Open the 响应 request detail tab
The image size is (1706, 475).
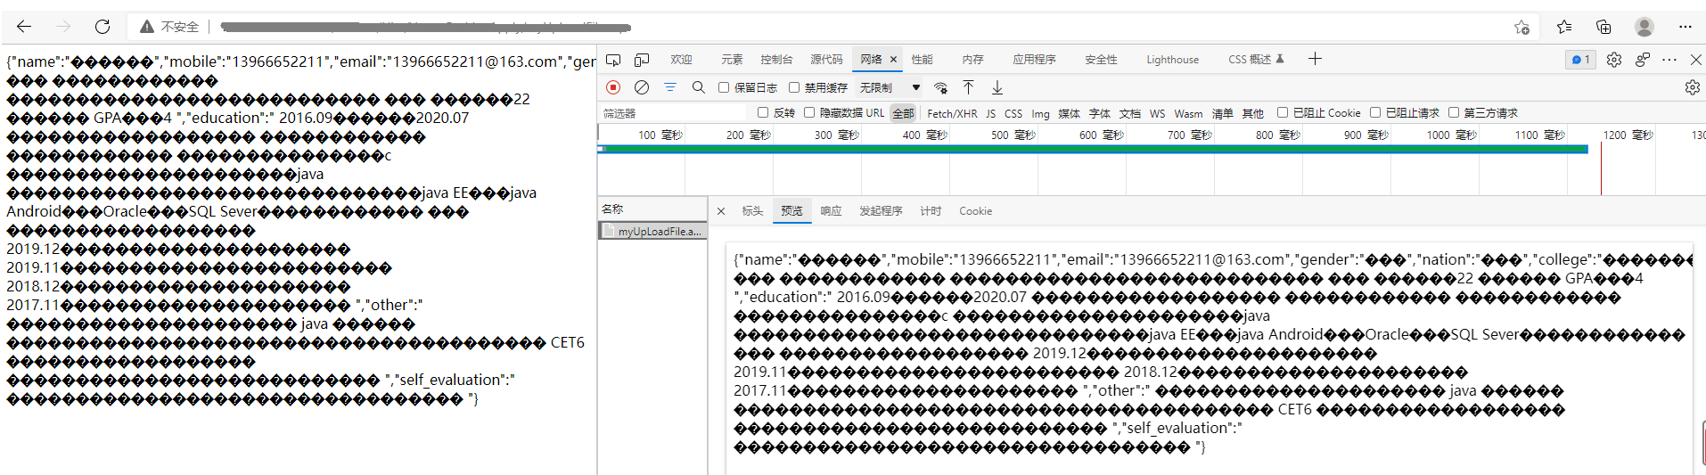tap(831, 211)
